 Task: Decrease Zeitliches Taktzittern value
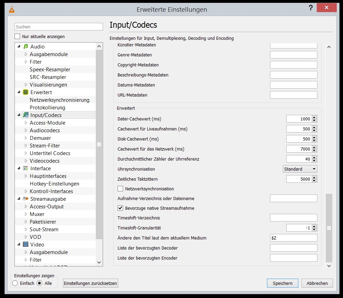(x=314, y=180)
